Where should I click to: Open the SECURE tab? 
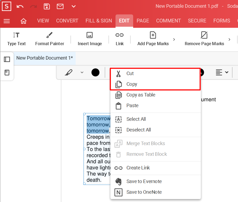coord(197,21)
